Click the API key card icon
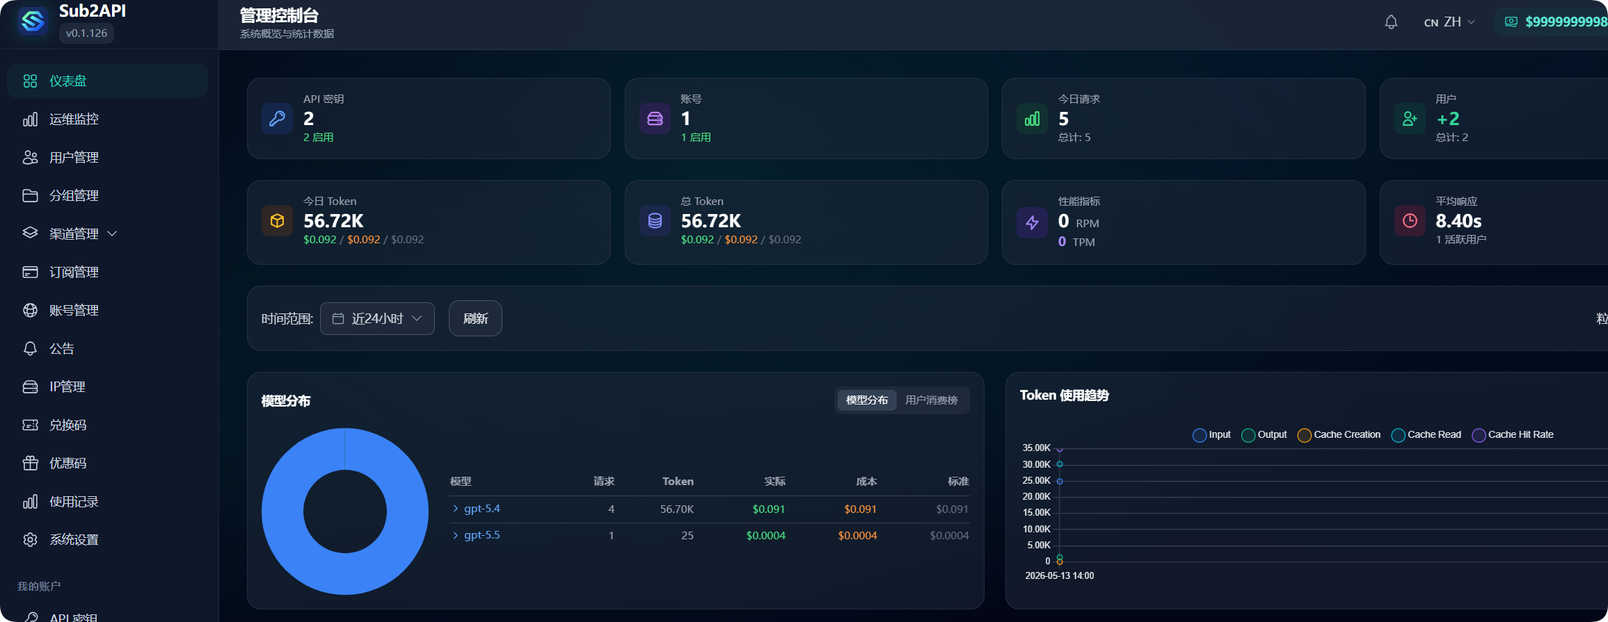Image resolution: width=1608 pixels, height=622 pixels. pyautogui.click(x=277, y=118)
